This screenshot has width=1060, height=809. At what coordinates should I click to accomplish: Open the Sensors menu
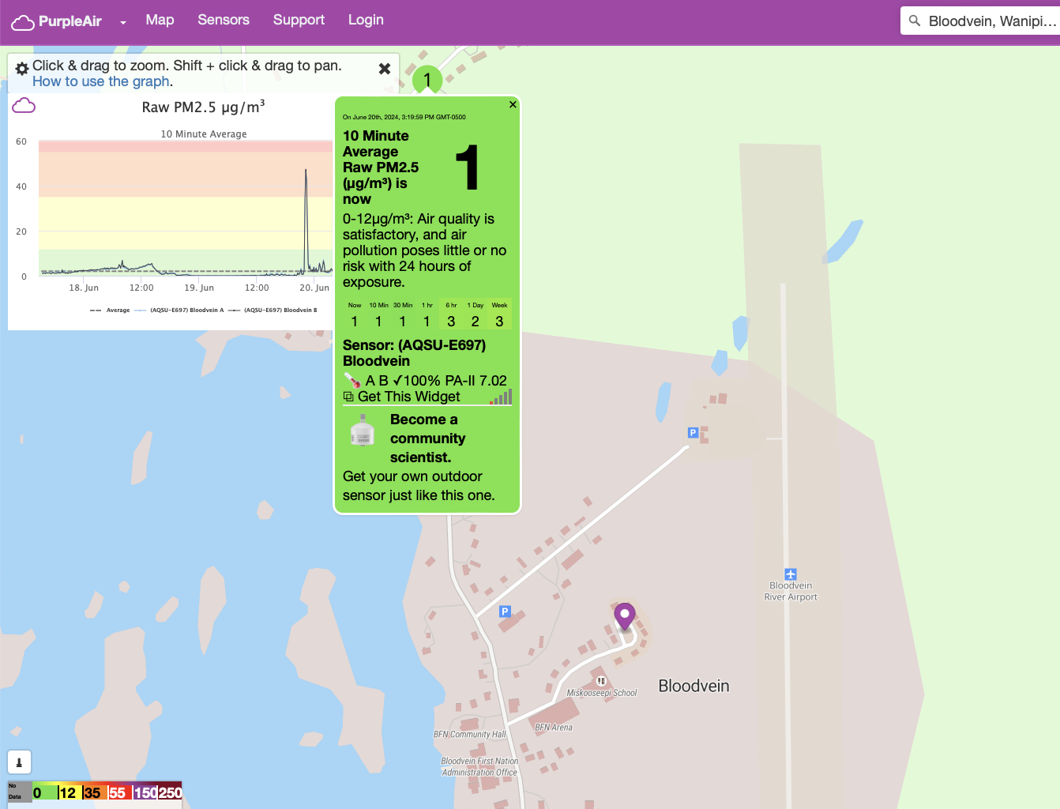[224, 20]
